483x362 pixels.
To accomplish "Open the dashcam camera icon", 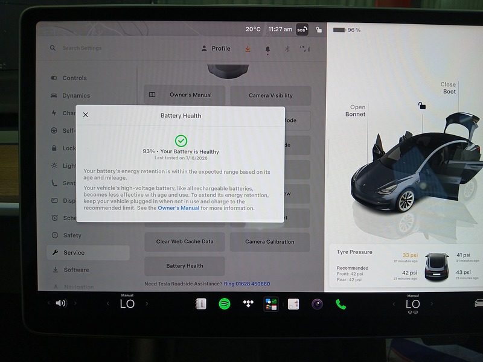I will pos(317,305).
